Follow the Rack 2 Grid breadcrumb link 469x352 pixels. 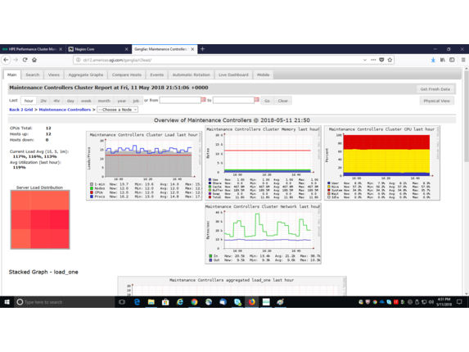(x=21, y=110)
